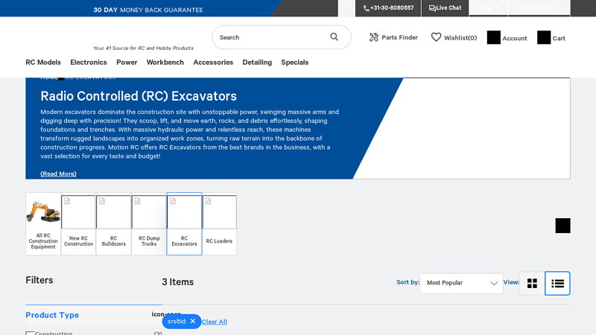Expand the Community dropdown
Image resolution: width=596 pixels, height=335 pixels.
tap(538, 8)
